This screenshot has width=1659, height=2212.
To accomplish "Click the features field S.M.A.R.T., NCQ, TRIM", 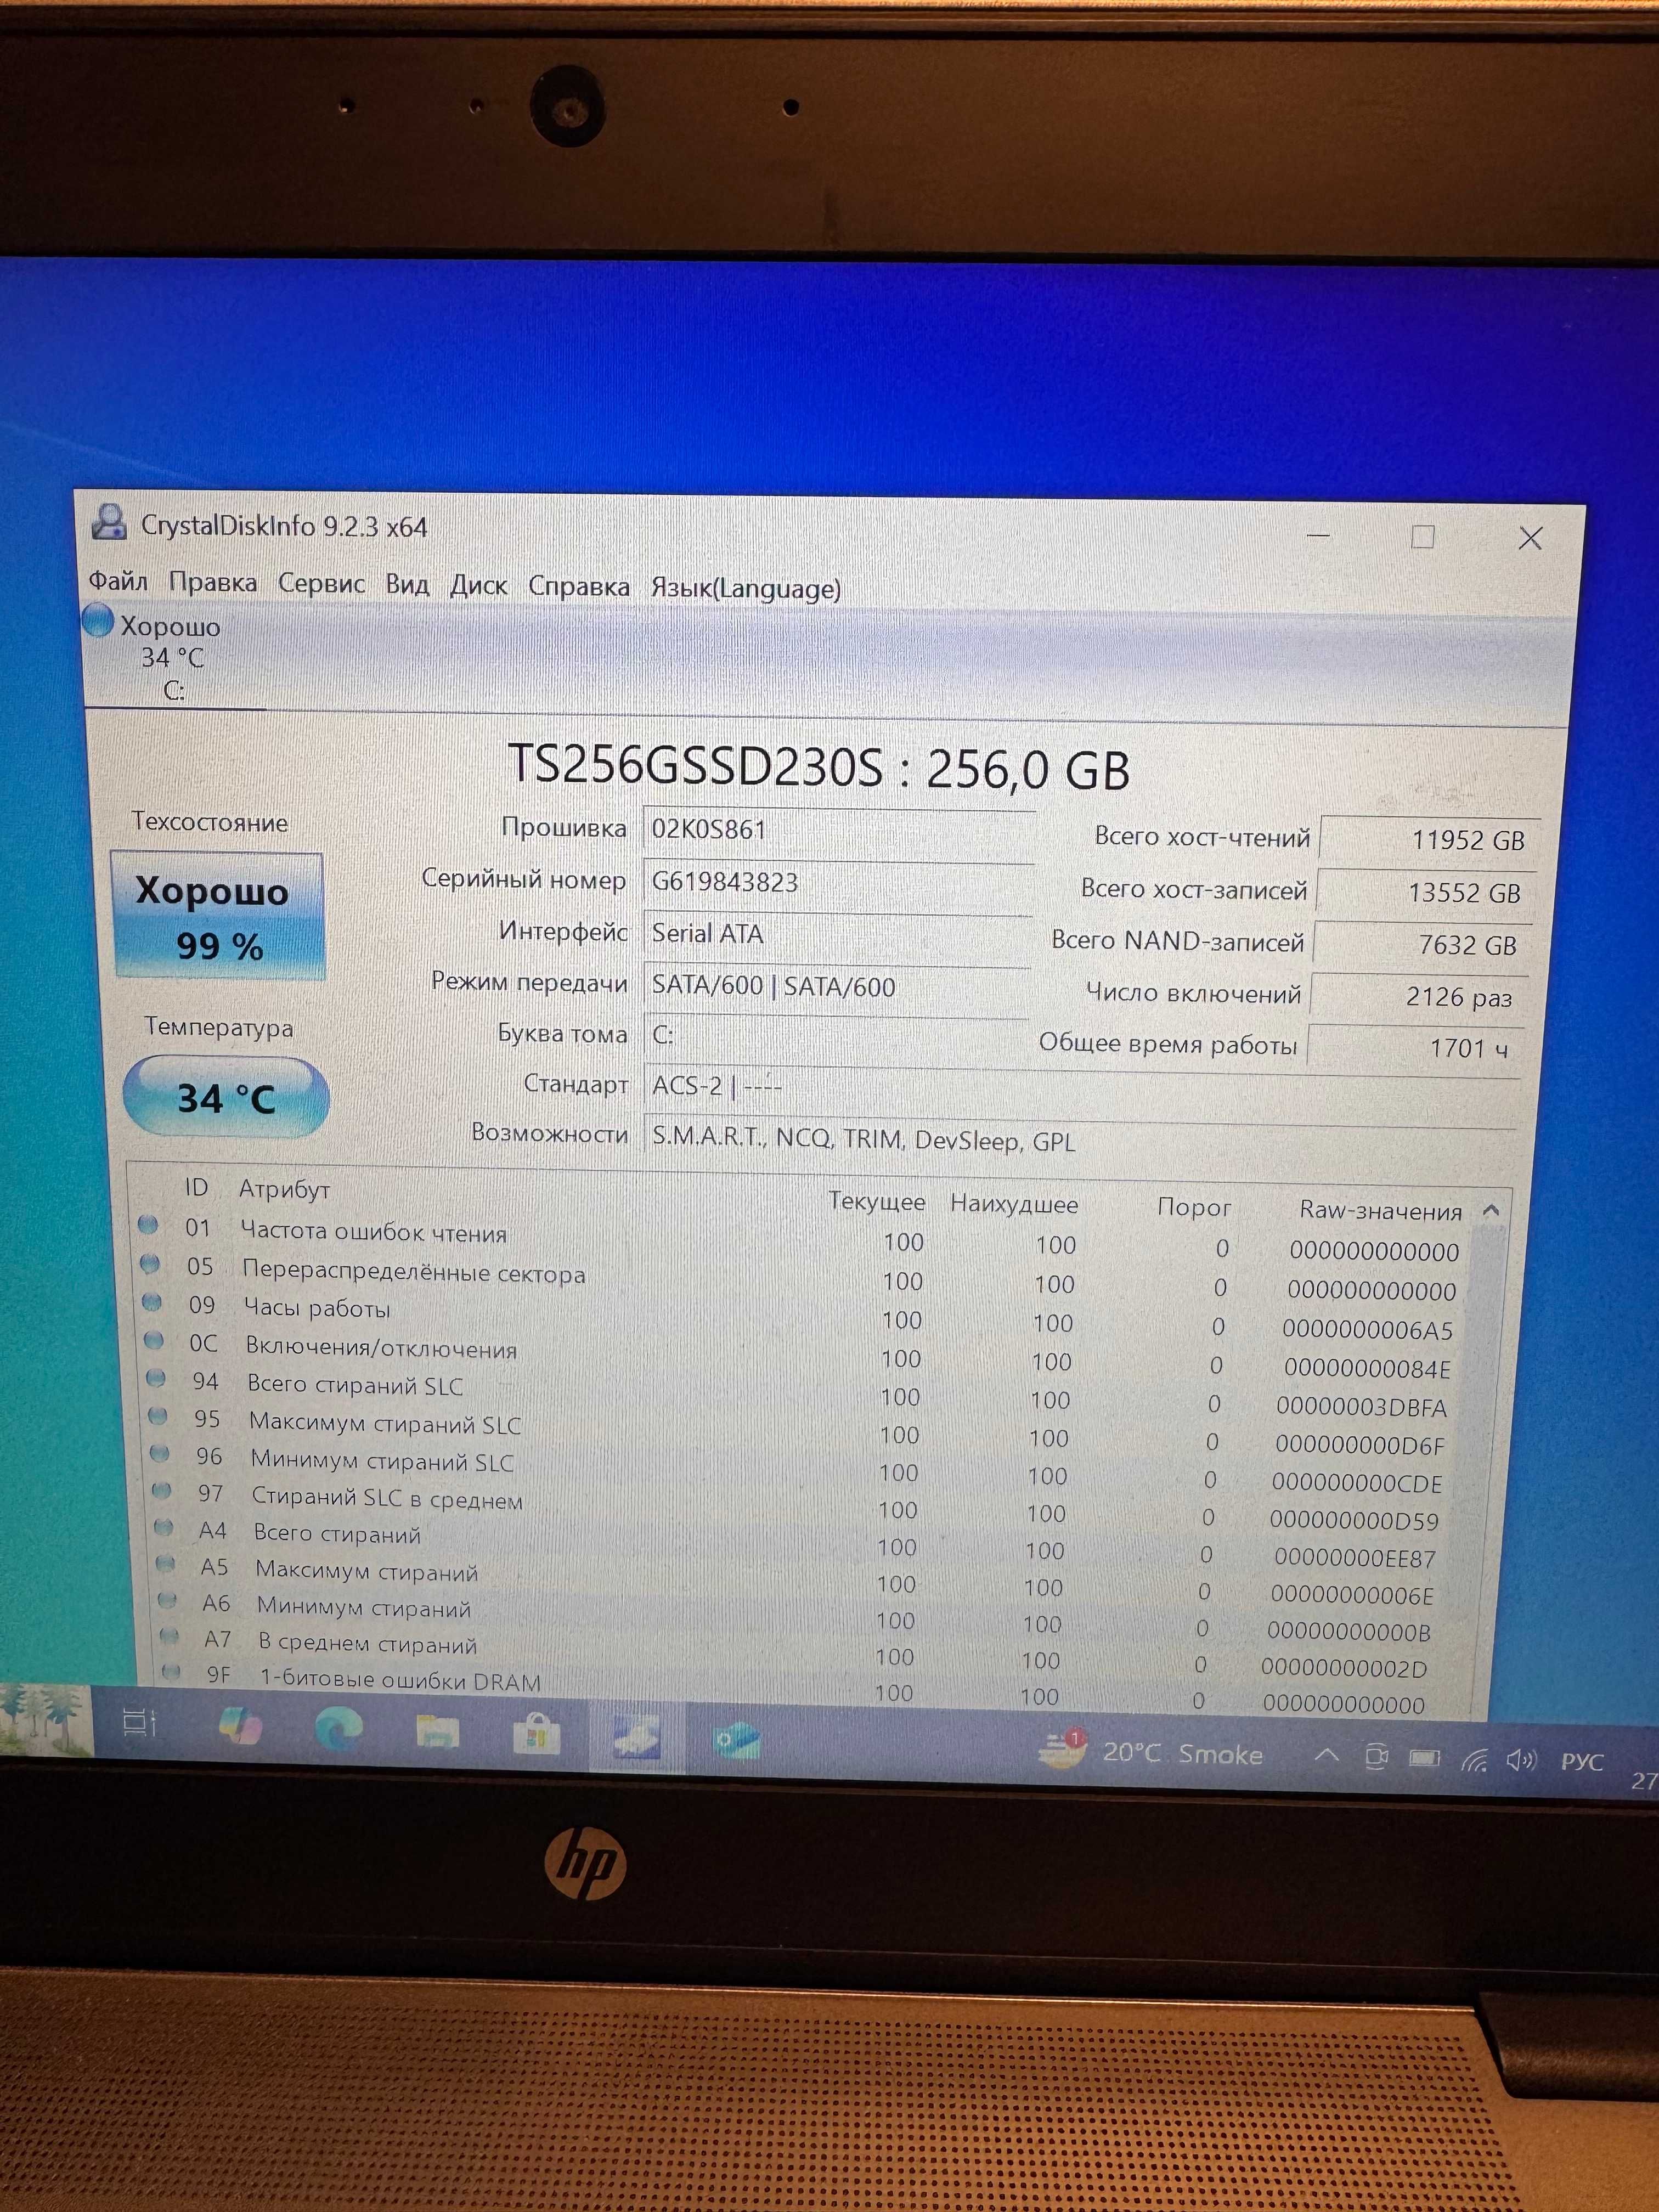I will (1078, 1140).
